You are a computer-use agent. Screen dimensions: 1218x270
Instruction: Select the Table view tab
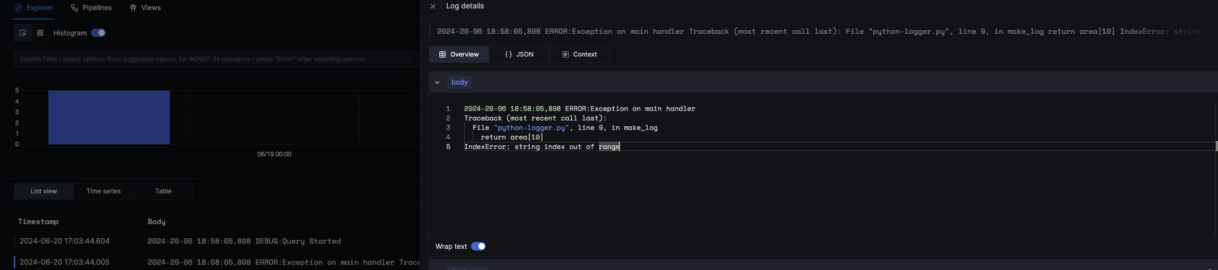point(163,191)
